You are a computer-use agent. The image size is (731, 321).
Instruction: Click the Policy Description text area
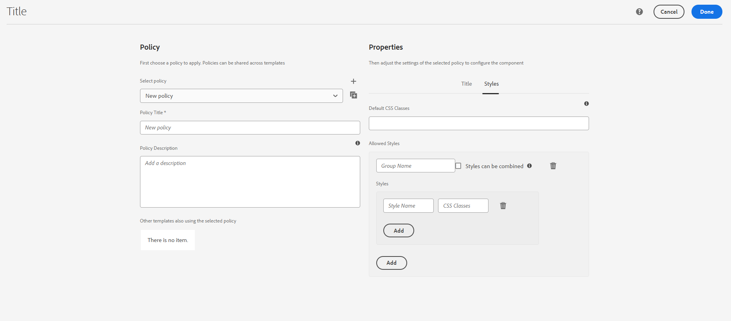tap(250, 182)
